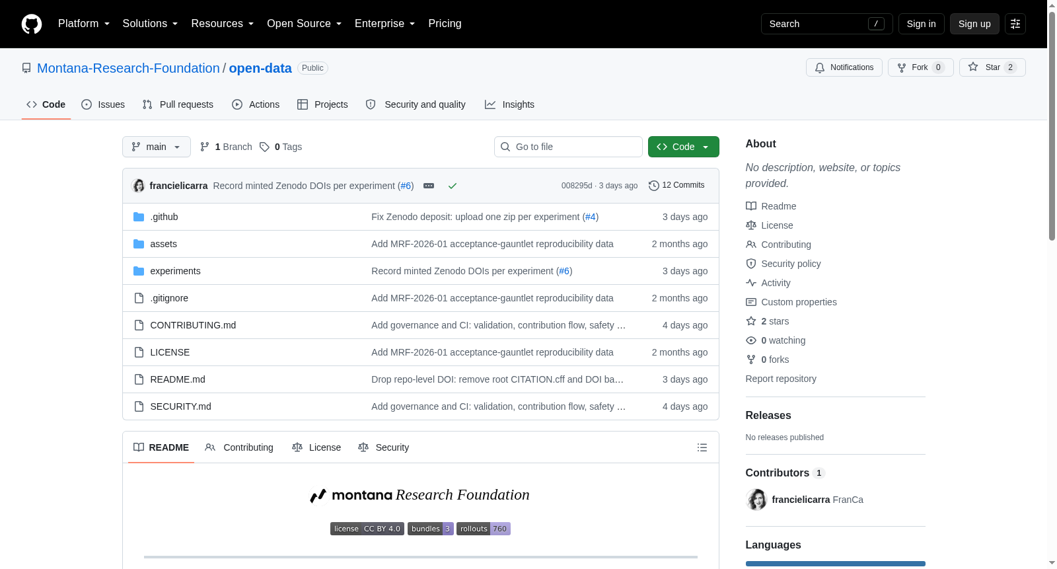Open the main branch selector dropdown
Image resolution: width=1057 pixels, height=569 pixels.
157,147
